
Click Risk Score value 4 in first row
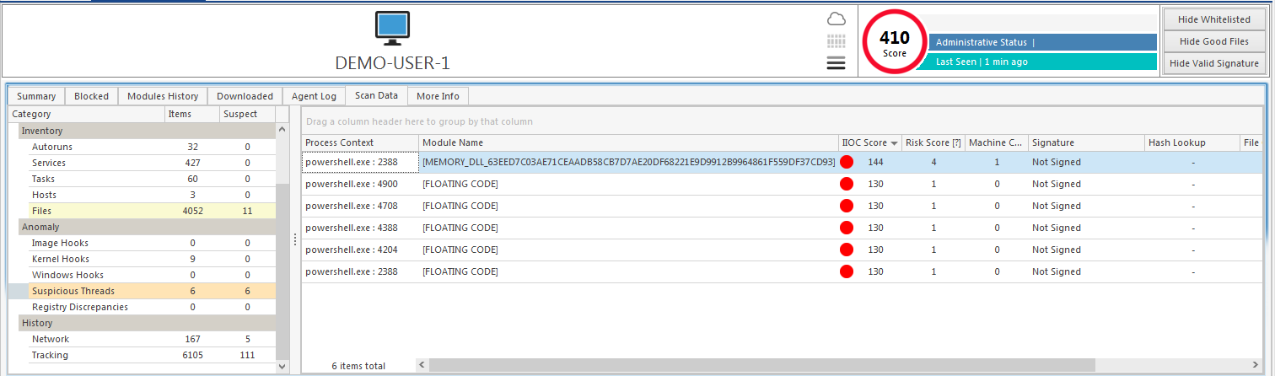[x=933, y=162]
